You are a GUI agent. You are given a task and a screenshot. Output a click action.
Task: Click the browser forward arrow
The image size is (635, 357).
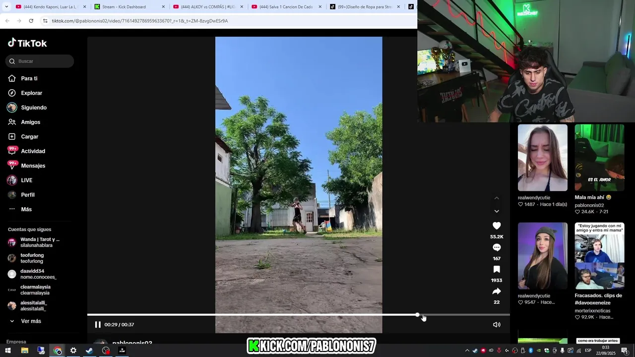[x=19, y=21]
